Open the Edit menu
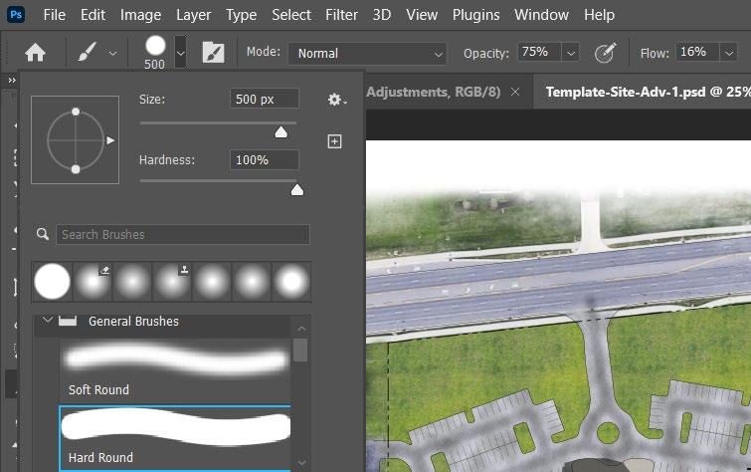This screenshot has width=751, height=472. click(93, 15)
